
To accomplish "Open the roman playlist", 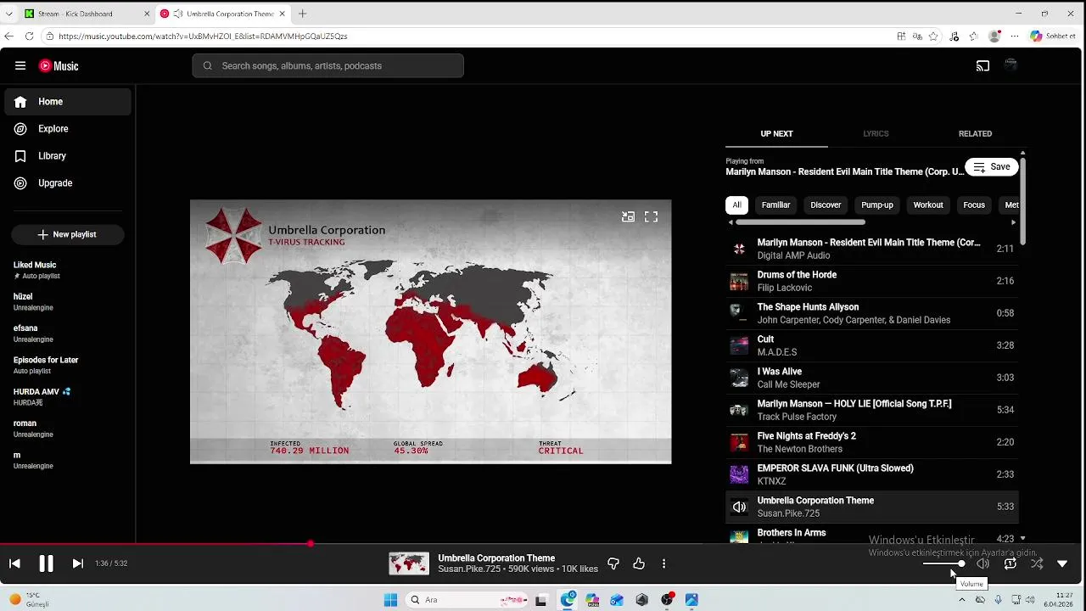I will click(68, 428).
